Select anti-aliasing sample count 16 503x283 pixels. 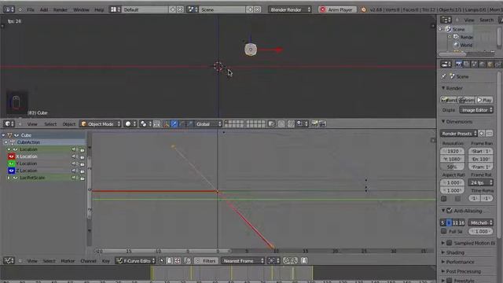(x=461, y=222)
